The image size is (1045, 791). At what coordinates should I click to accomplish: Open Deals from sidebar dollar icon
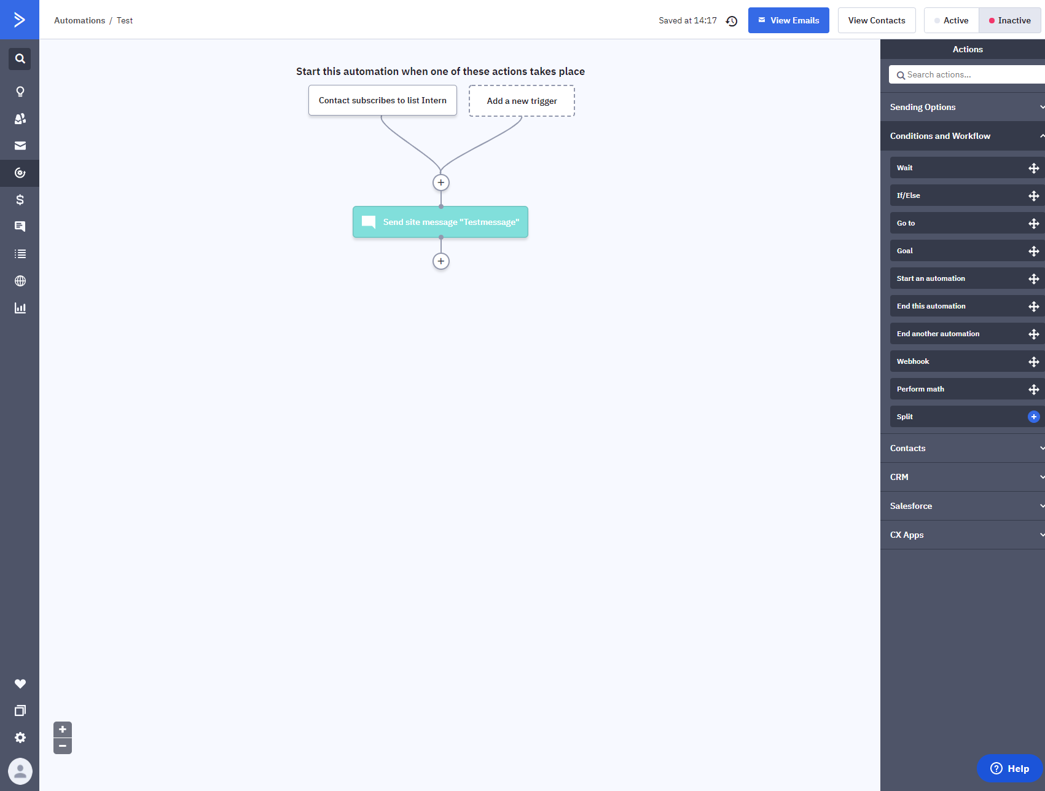[x=20, y=200]
